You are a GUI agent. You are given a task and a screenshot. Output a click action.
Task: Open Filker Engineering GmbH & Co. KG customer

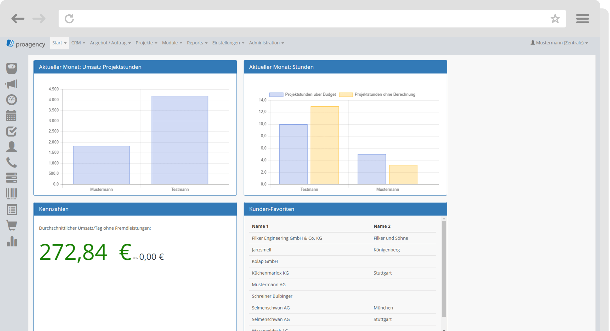click(x=287, y=238)
